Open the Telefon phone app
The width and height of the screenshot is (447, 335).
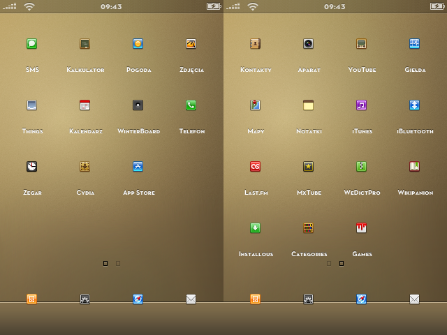tap(191, 105)
